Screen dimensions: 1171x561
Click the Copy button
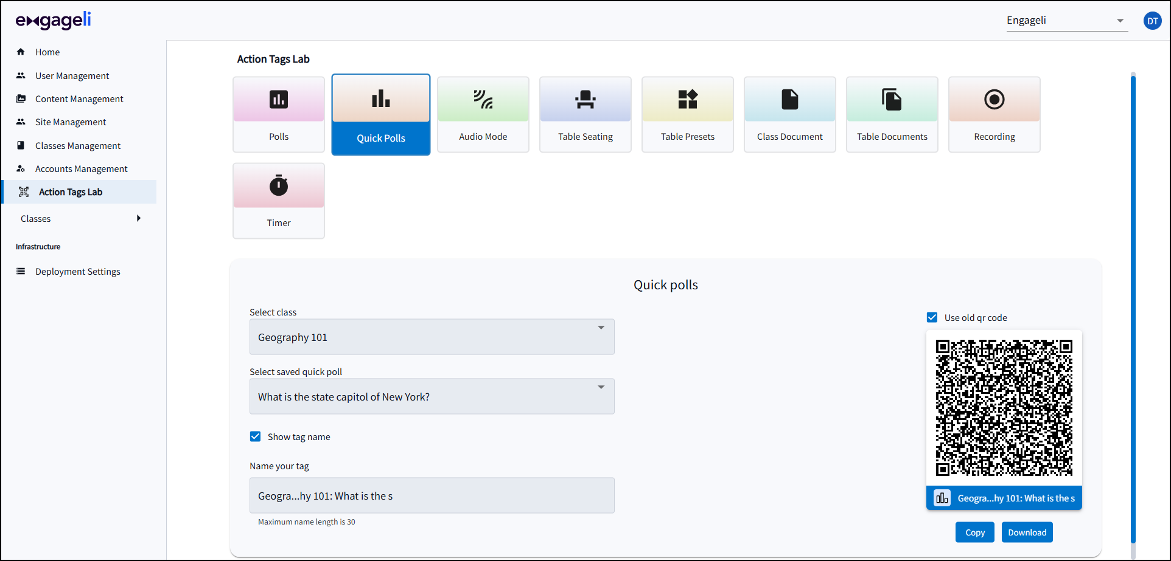(x=975, y=532)
